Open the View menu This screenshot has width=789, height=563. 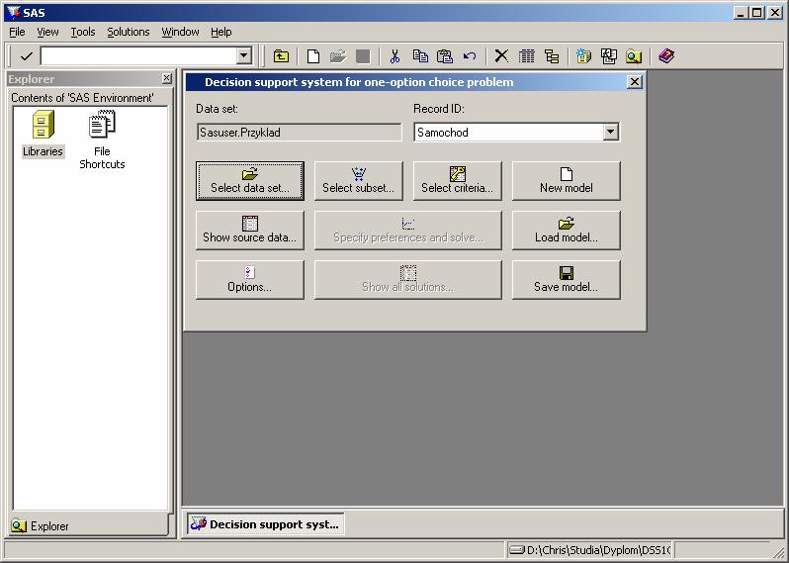47,32
